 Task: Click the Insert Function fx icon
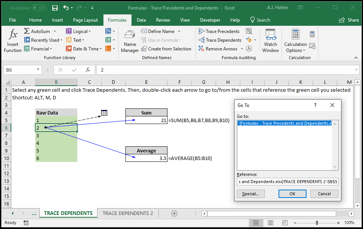13,34
